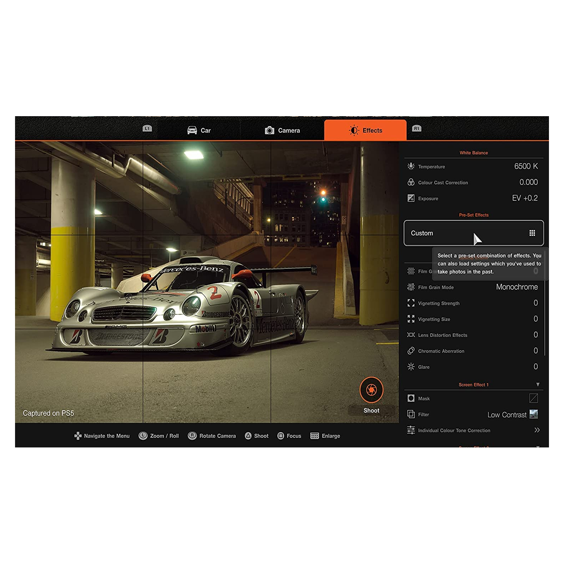Viewport: 564px width, 564px height.
Task: Click the Temperature sun icon
Action: [411, 166]
